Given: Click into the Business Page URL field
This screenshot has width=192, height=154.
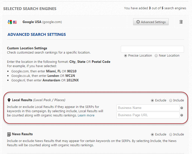Looking at the screenshot, I should tap(148, 115).
